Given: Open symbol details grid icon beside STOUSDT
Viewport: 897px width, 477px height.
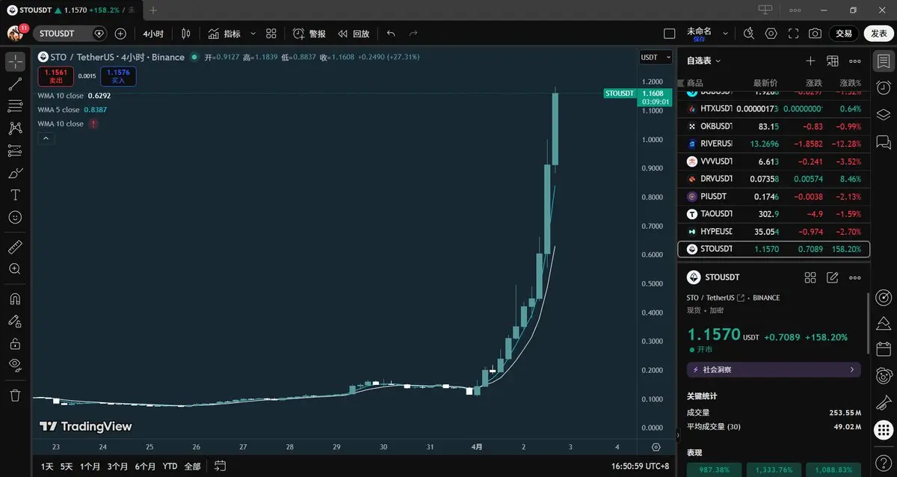Looking at the screenshot, I should point(810,277).
